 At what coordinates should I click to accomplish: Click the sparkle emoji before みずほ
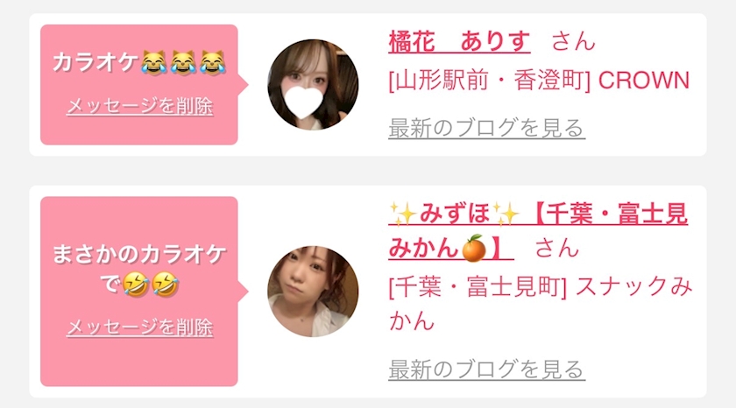tap(403, 215)
